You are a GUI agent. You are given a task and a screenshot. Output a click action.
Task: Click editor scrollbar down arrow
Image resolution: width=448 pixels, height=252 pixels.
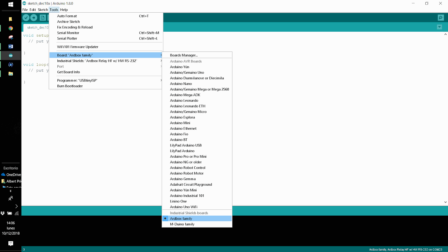click(x=445, y=202)
